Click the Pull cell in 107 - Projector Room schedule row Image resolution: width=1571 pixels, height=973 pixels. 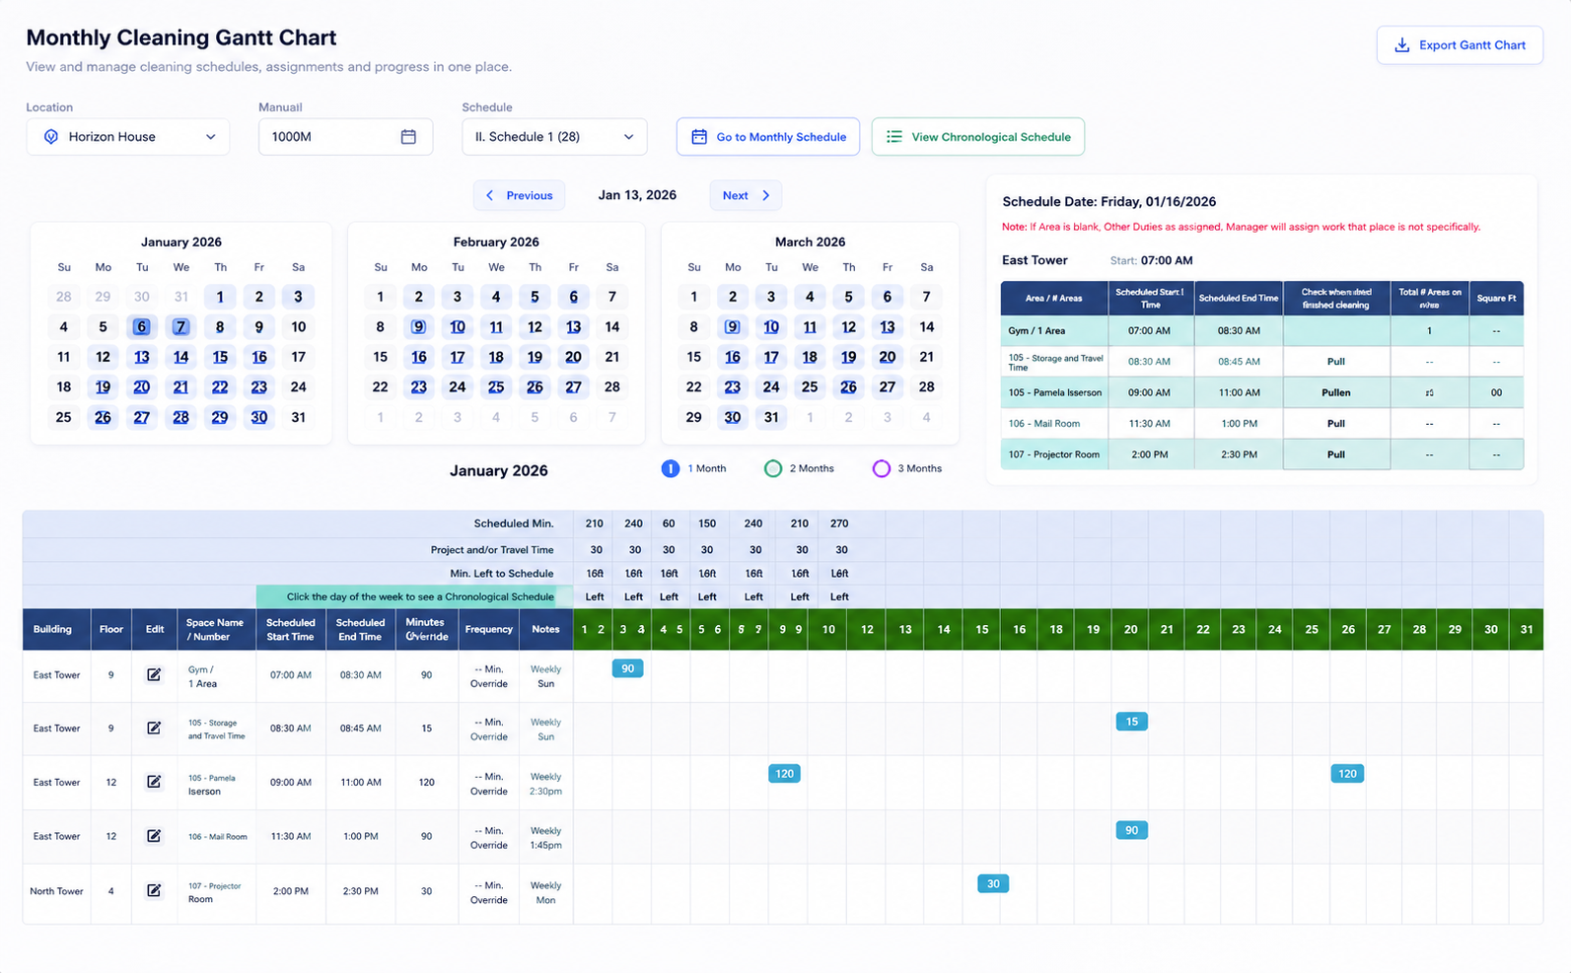point(1336,454)
